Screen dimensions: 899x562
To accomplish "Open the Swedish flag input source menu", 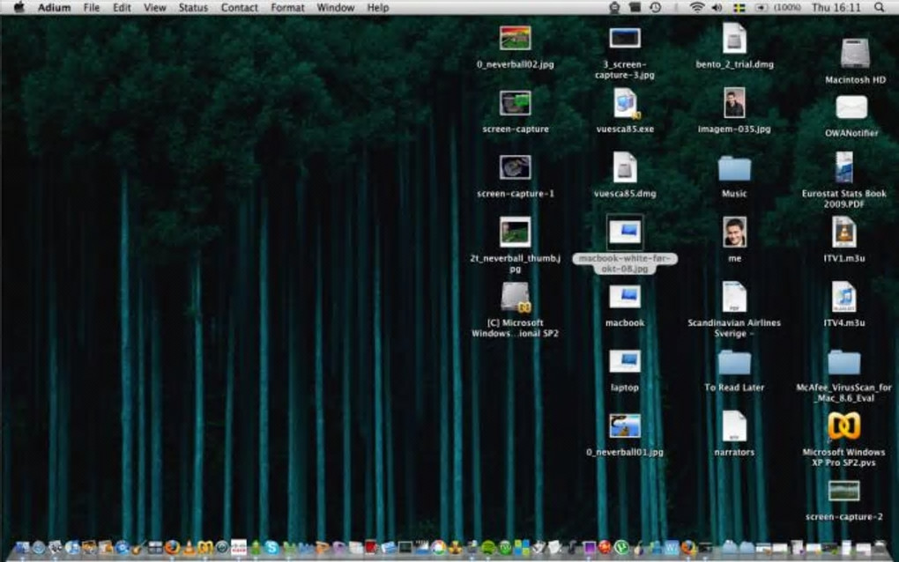I will tap(739, 7).
